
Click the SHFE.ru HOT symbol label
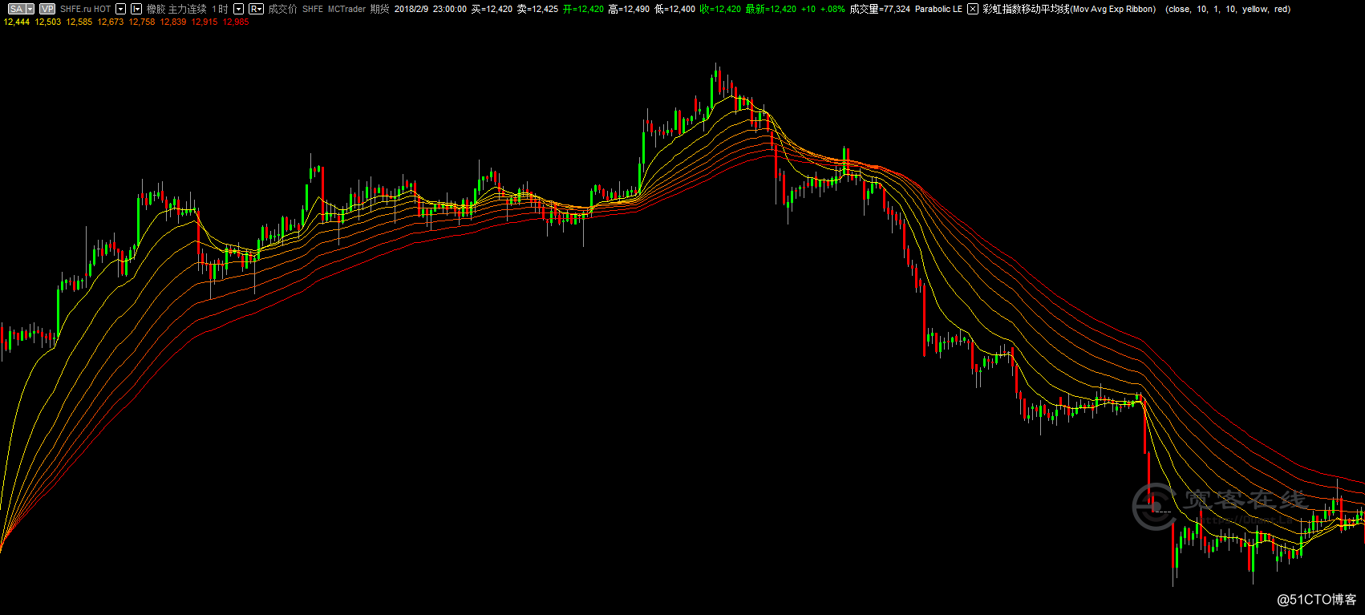85,9
